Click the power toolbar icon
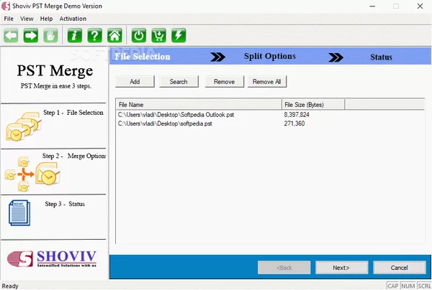432x290 pixels. pyautogui.click(x=138, y=35)
